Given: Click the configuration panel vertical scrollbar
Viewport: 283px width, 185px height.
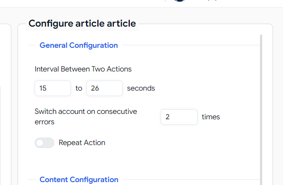Looking at the screenshot, I should tap(261, 110).
